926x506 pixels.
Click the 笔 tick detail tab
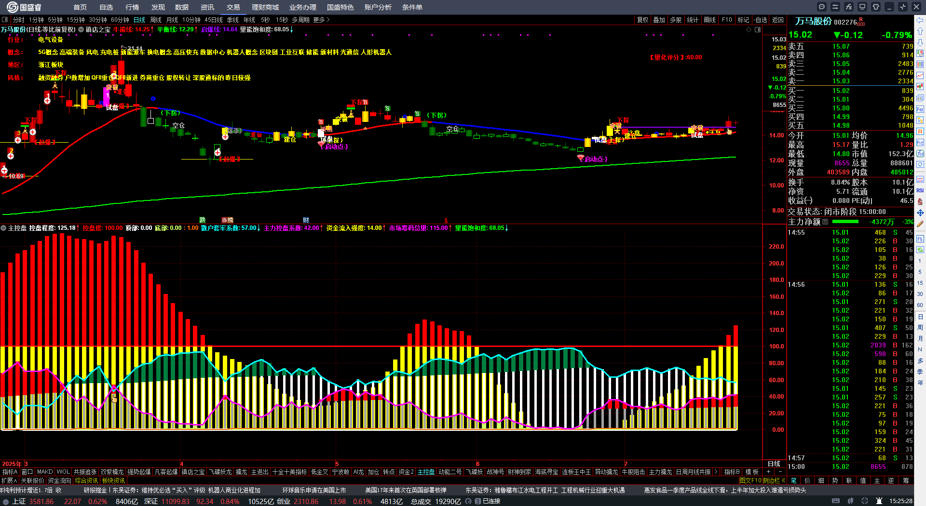point(794,480)
